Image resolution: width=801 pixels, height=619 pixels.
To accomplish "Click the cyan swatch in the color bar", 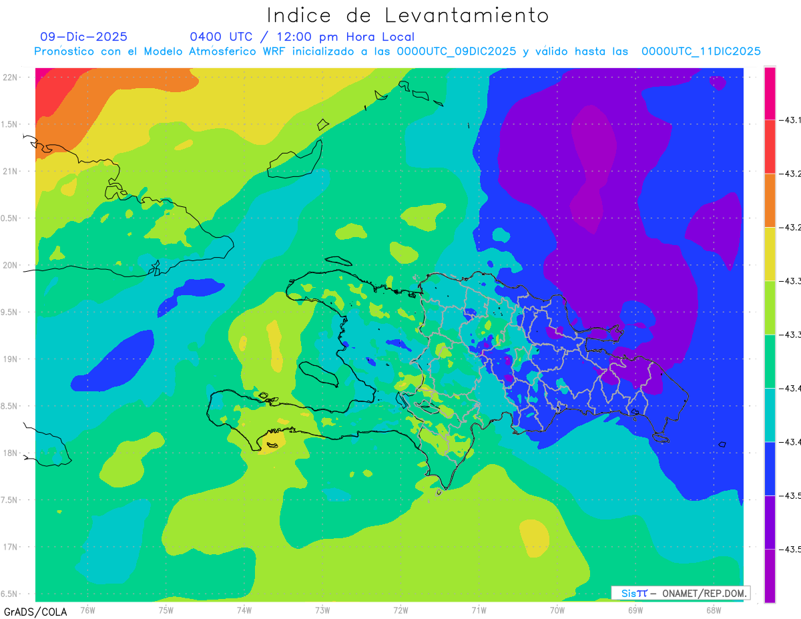I will coord(770,415).
